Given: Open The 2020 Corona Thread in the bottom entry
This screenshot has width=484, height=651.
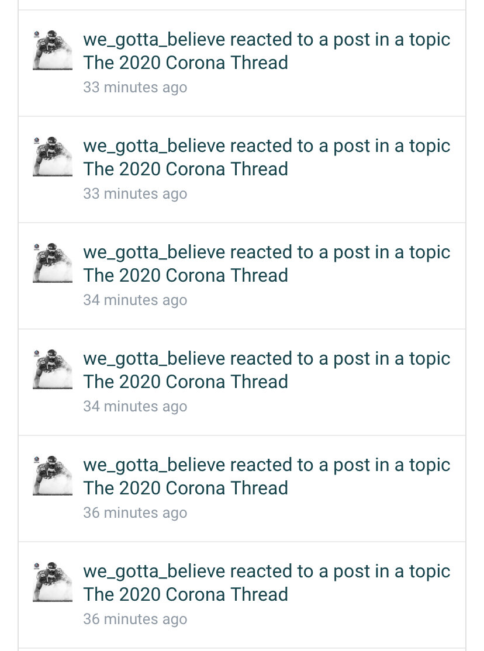Looking at the screenshot, I should click(x=185, y=594).
